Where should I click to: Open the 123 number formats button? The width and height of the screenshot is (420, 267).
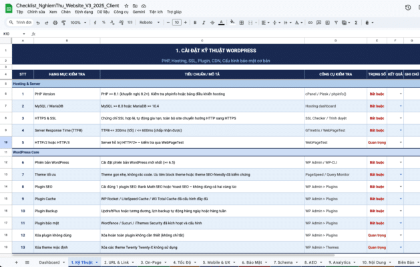click(x=130, y=23)
